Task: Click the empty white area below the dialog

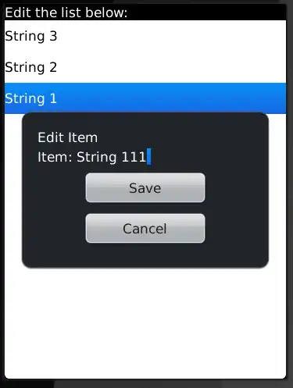Action: coord(145,322)
